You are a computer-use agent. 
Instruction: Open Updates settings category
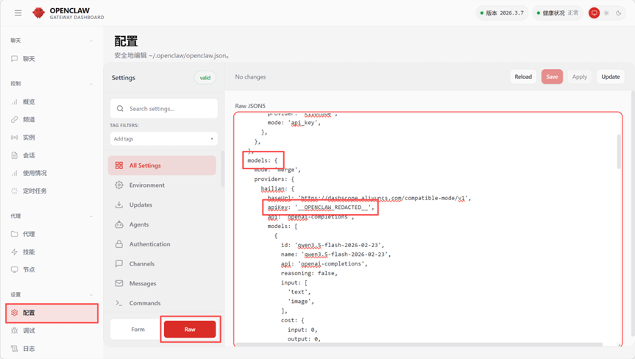(162, 205)
